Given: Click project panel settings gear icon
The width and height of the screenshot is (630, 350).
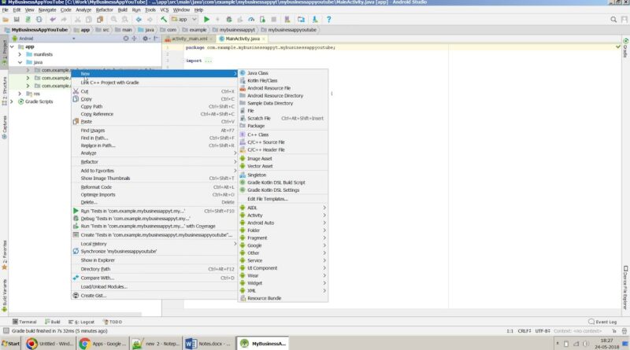Looking at the screenshot, I should (146, 39).
